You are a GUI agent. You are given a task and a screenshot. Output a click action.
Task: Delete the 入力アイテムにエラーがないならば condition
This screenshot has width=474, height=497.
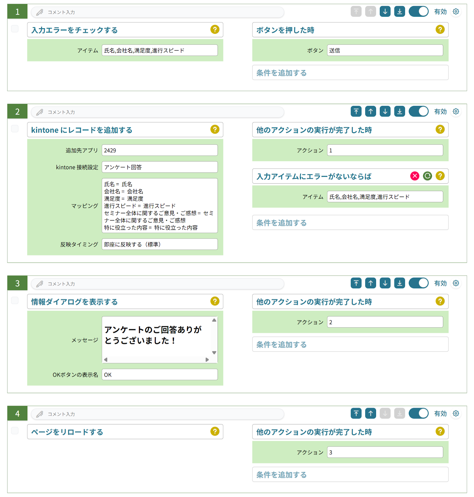point(415,176)
